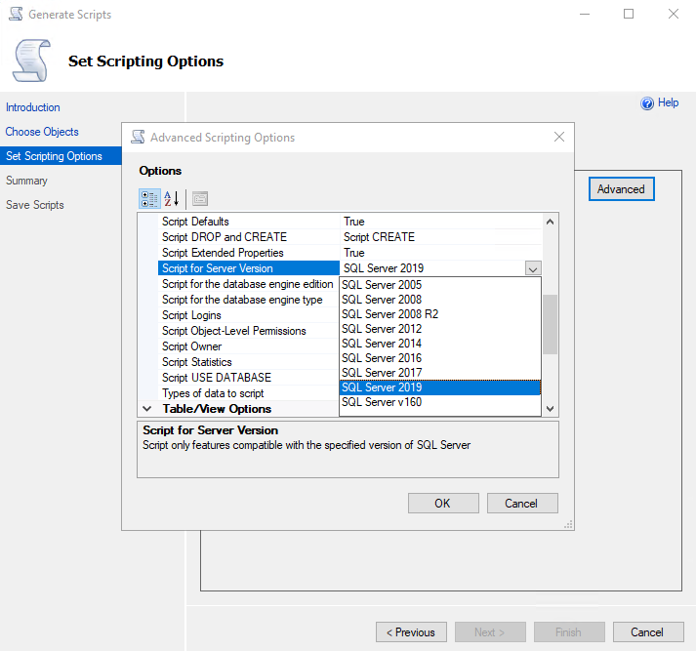
Task: Switch property grid to Categorized view
Action: [x=149, y=199]
